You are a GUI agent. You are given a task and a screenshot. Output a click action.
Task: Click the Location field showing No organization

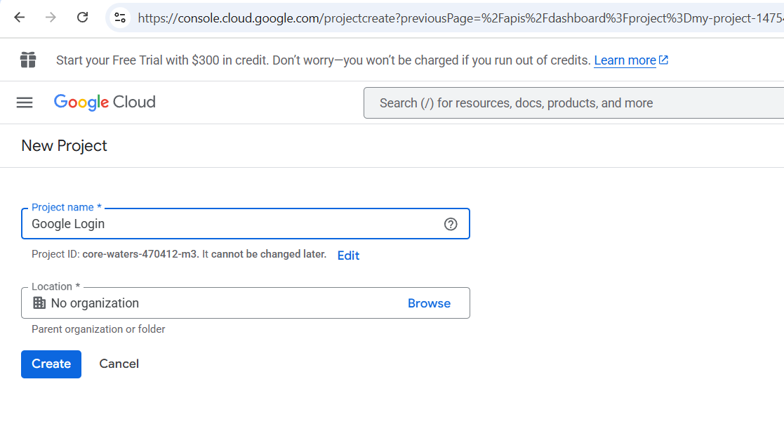point(218,303)
